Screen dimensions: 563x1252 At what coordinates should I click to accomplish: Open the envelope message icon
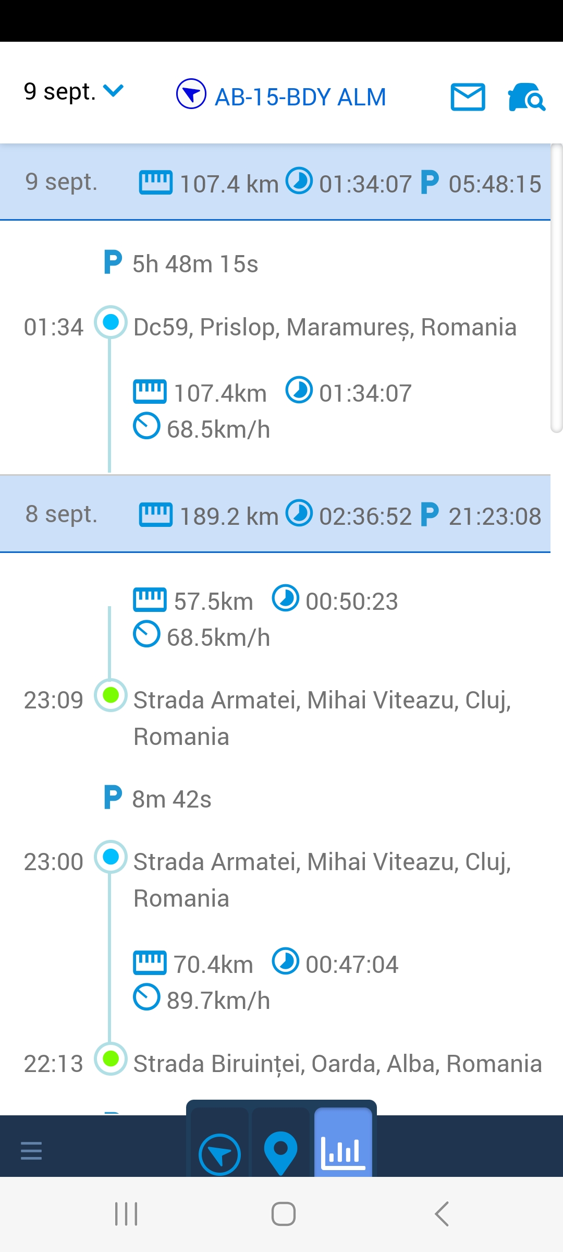[x=468, y=97]
